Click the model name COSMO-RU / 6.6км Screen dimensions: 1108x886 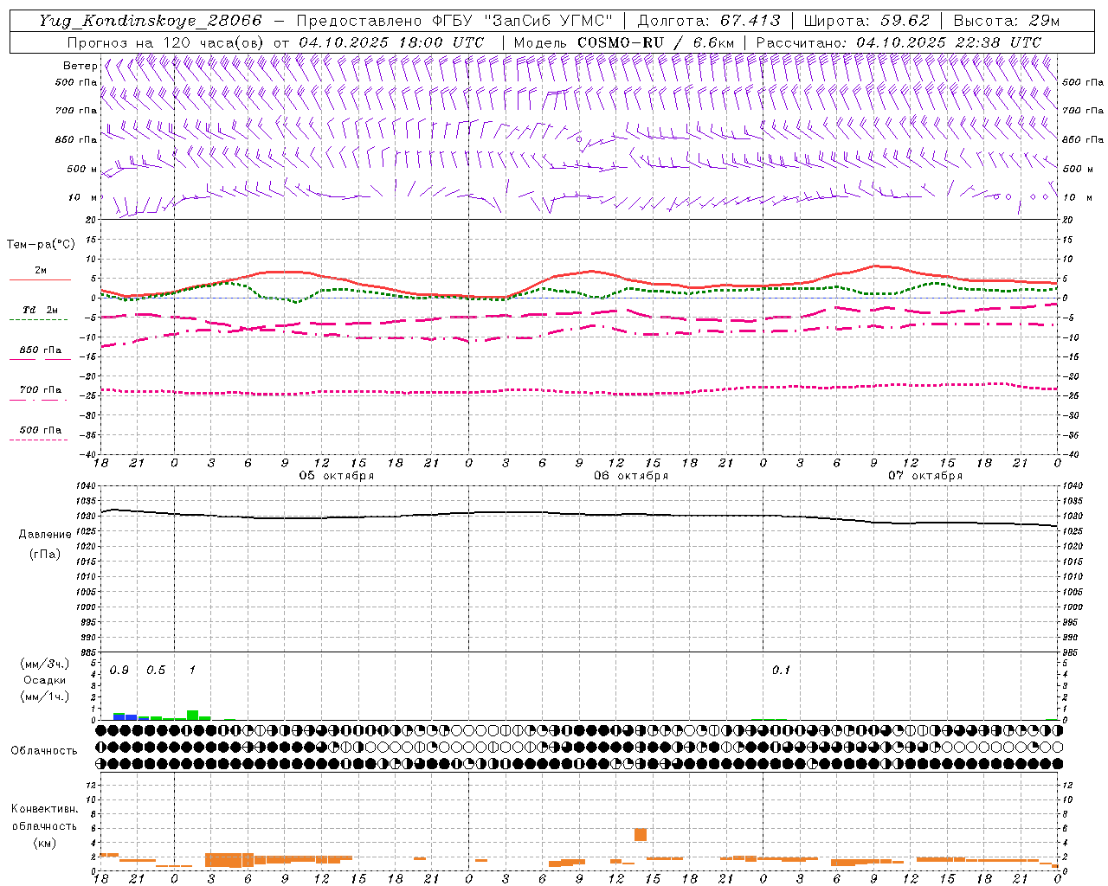656,42
